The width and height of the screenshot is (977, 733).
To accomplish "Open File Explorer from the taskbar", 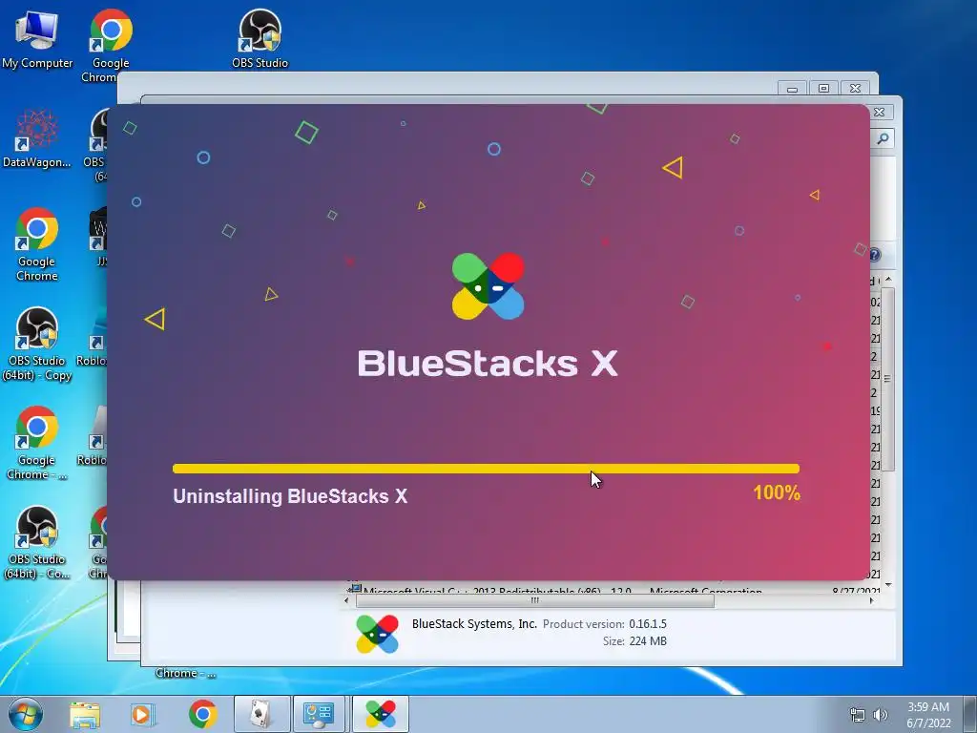I will coord(85,714).
